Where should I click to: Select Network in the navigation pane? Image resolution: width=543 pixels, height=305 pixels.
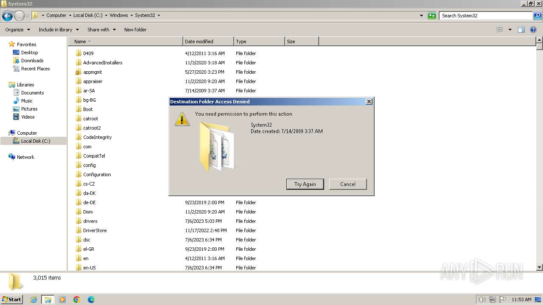click(25, 157)
